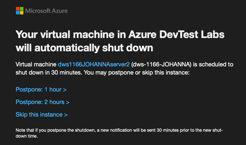246x145 pixels.
Task: Click the arrow after Skip this instance
Action: (66, 115)
